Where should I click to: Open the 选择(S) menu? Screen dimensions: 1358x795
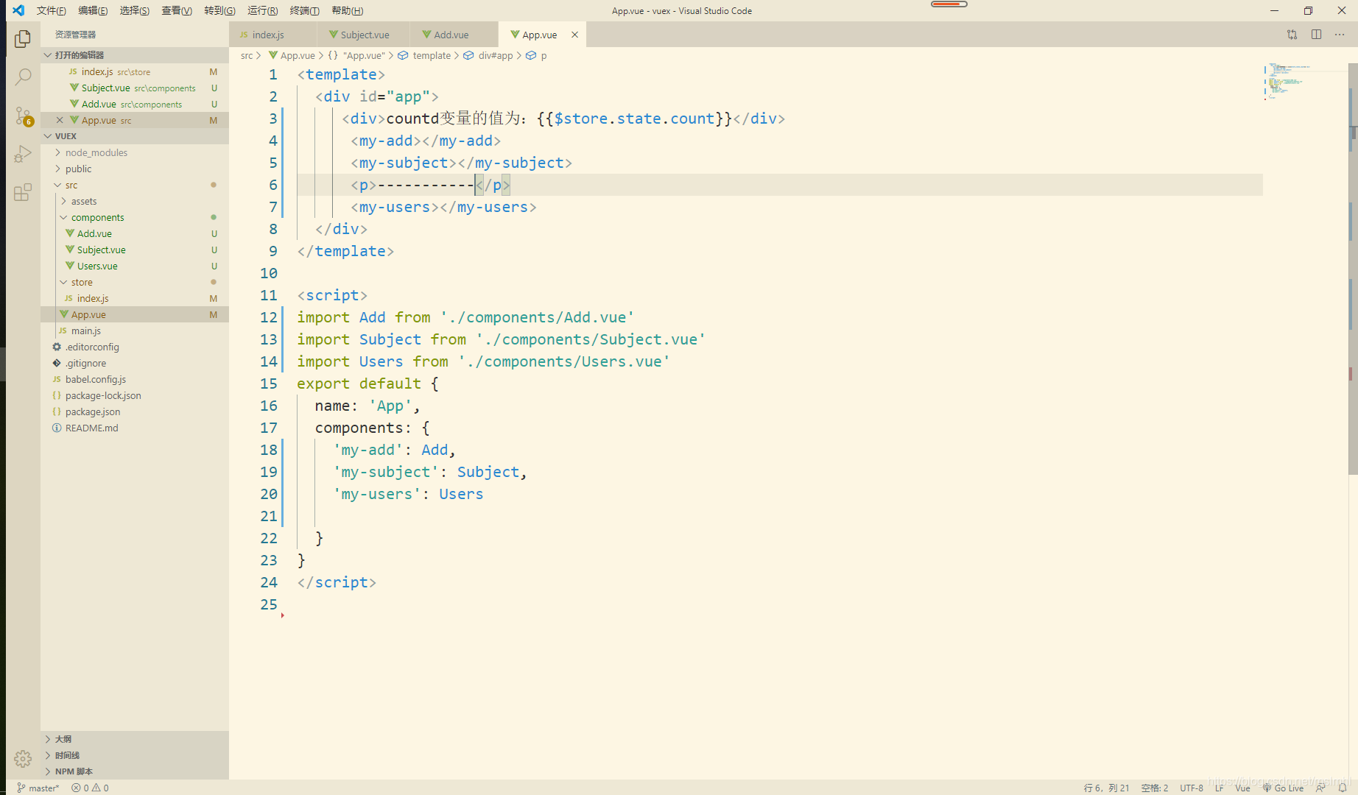click(x=135, y=10)
